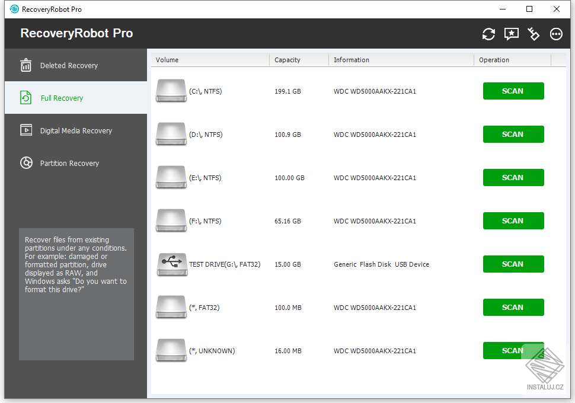This screenshot has height=403, width=575.
Task: Click the Deleted Recovery trash icon
Action: [x=26, y=65]
